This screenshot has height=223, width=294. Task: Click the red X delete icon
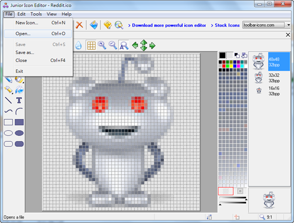click(x=78, y=25)
